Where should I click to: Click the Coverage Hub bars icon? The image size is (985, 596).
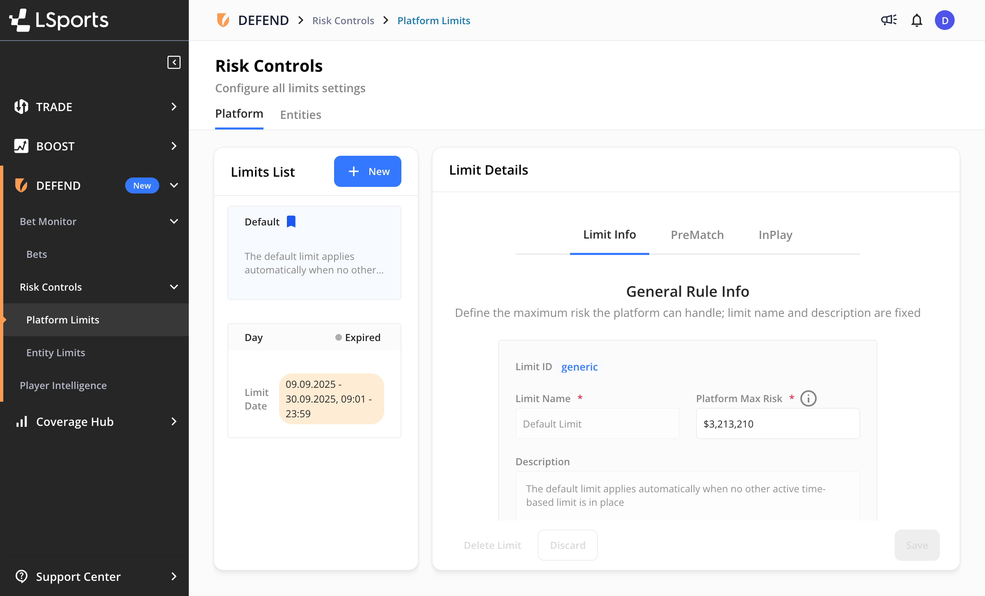click(22, 421)
